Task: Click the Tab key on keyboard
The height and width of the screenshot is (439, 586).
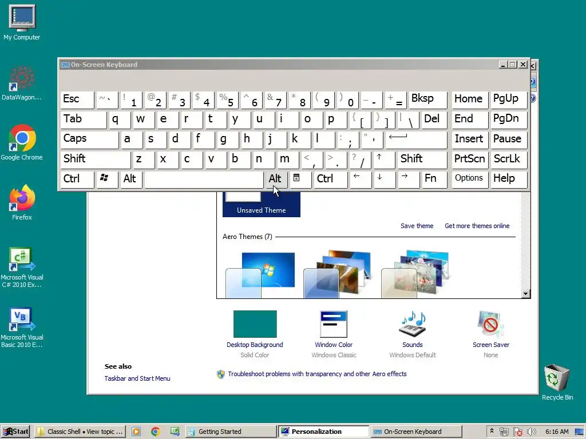Action: pyautogui.click(x=83, y=120)
